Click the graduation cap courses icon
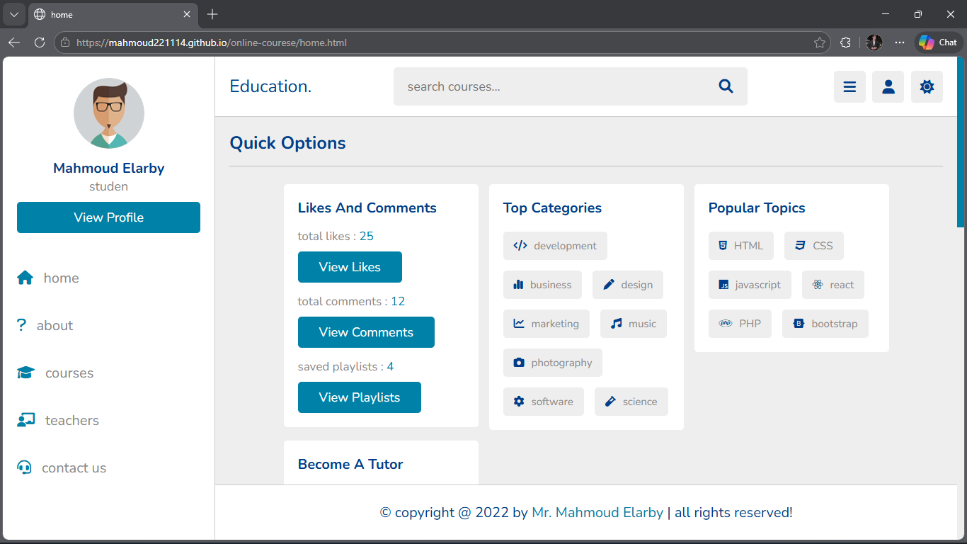Viewport: 967px width, 544px height. coord(25,372)
